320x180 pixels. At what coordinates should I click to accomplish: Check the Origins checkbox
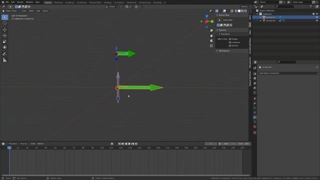pyautogui.click(x=230, y=39)
